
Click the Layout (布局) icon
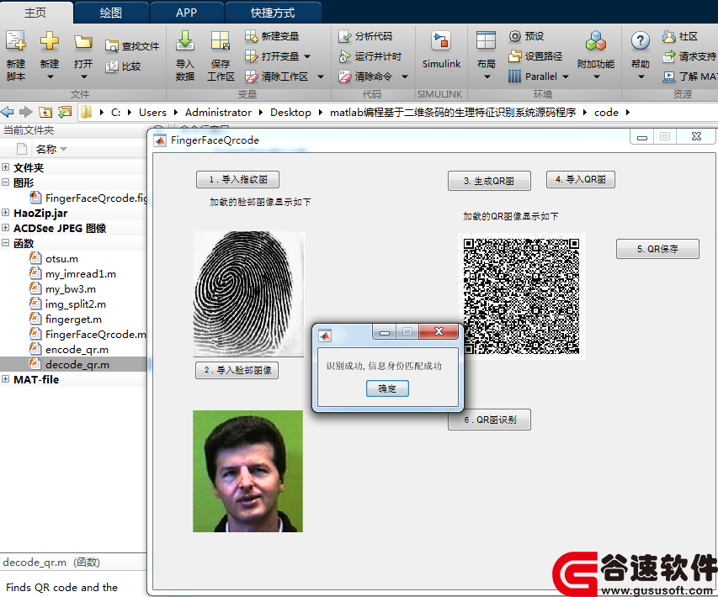[486, 40]
